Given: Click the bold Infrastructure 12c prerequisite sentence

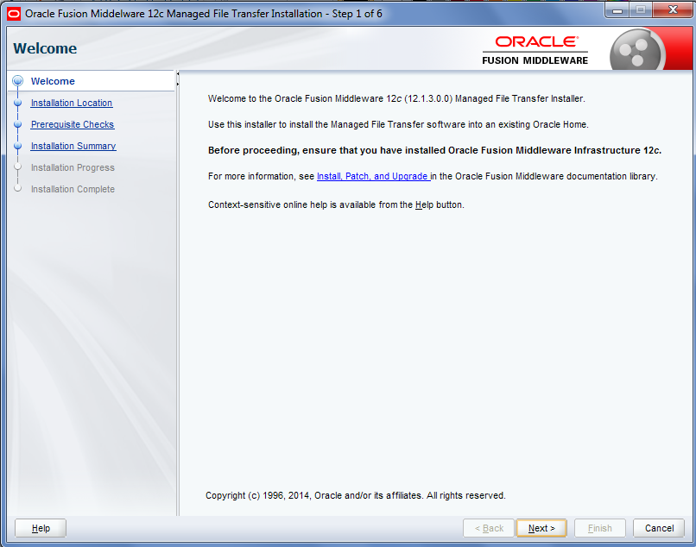Looking at the screenshot, I should coord(434,150).
